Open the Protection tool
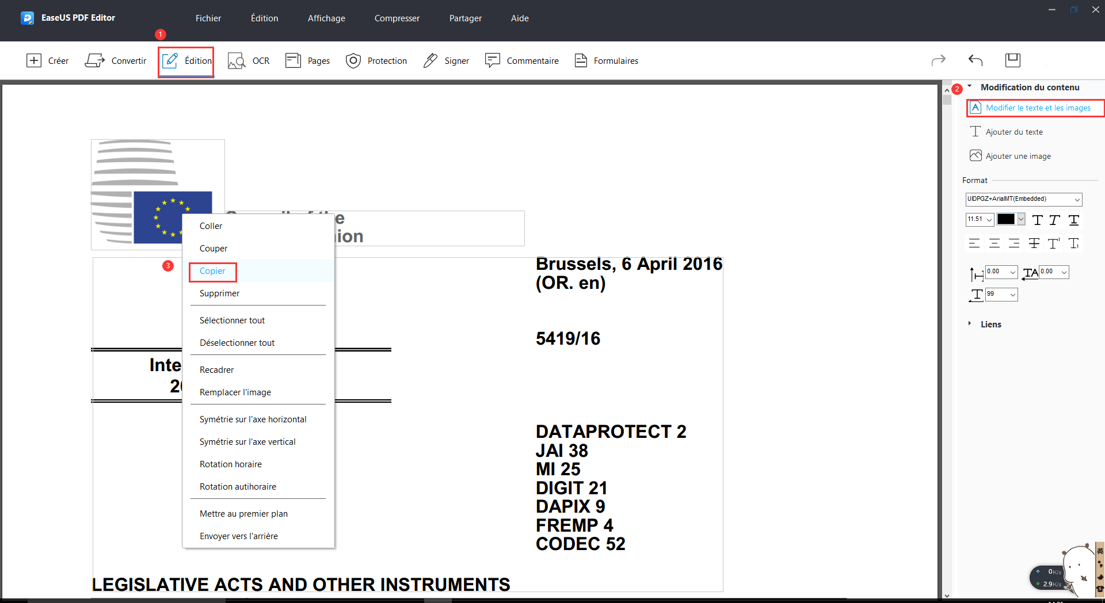The image size is (1105, 603). pos(376,60)
